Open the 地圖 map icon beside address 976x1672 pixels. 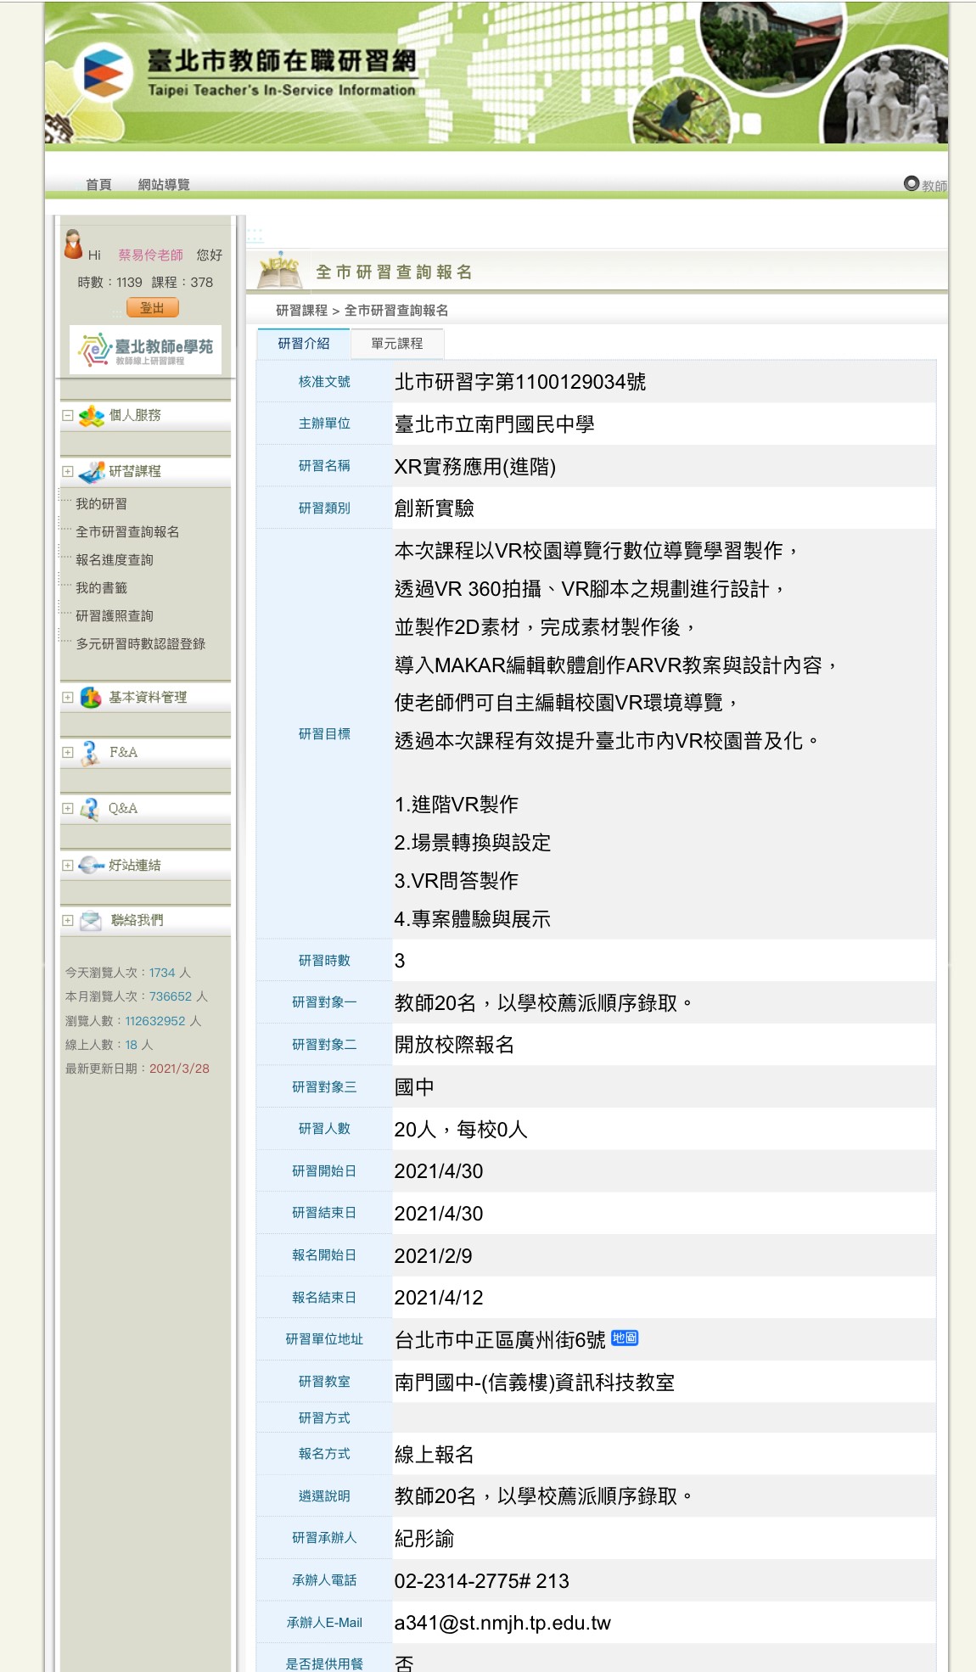click(x=625, y=1338)
